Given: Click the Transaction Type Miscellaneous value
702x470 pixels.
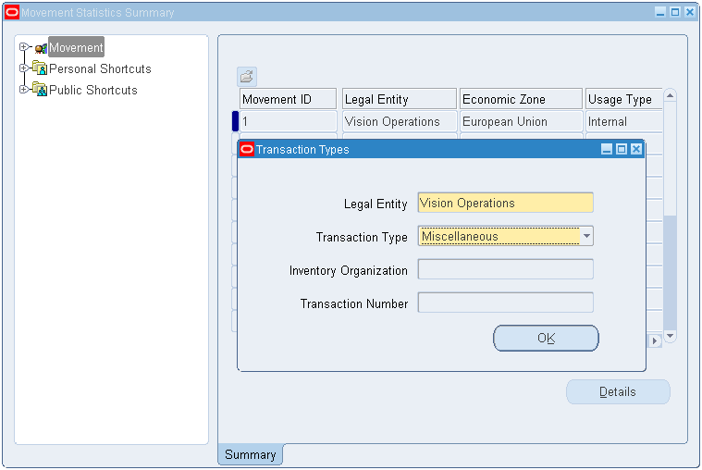Looking at the screenshot, I should (x=499, y=236).
